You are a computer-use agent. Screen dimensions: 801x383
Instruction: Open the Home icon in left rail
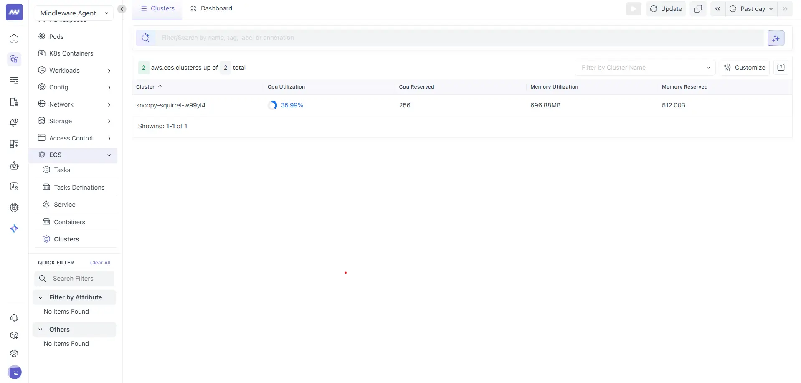tap(14, 38)
